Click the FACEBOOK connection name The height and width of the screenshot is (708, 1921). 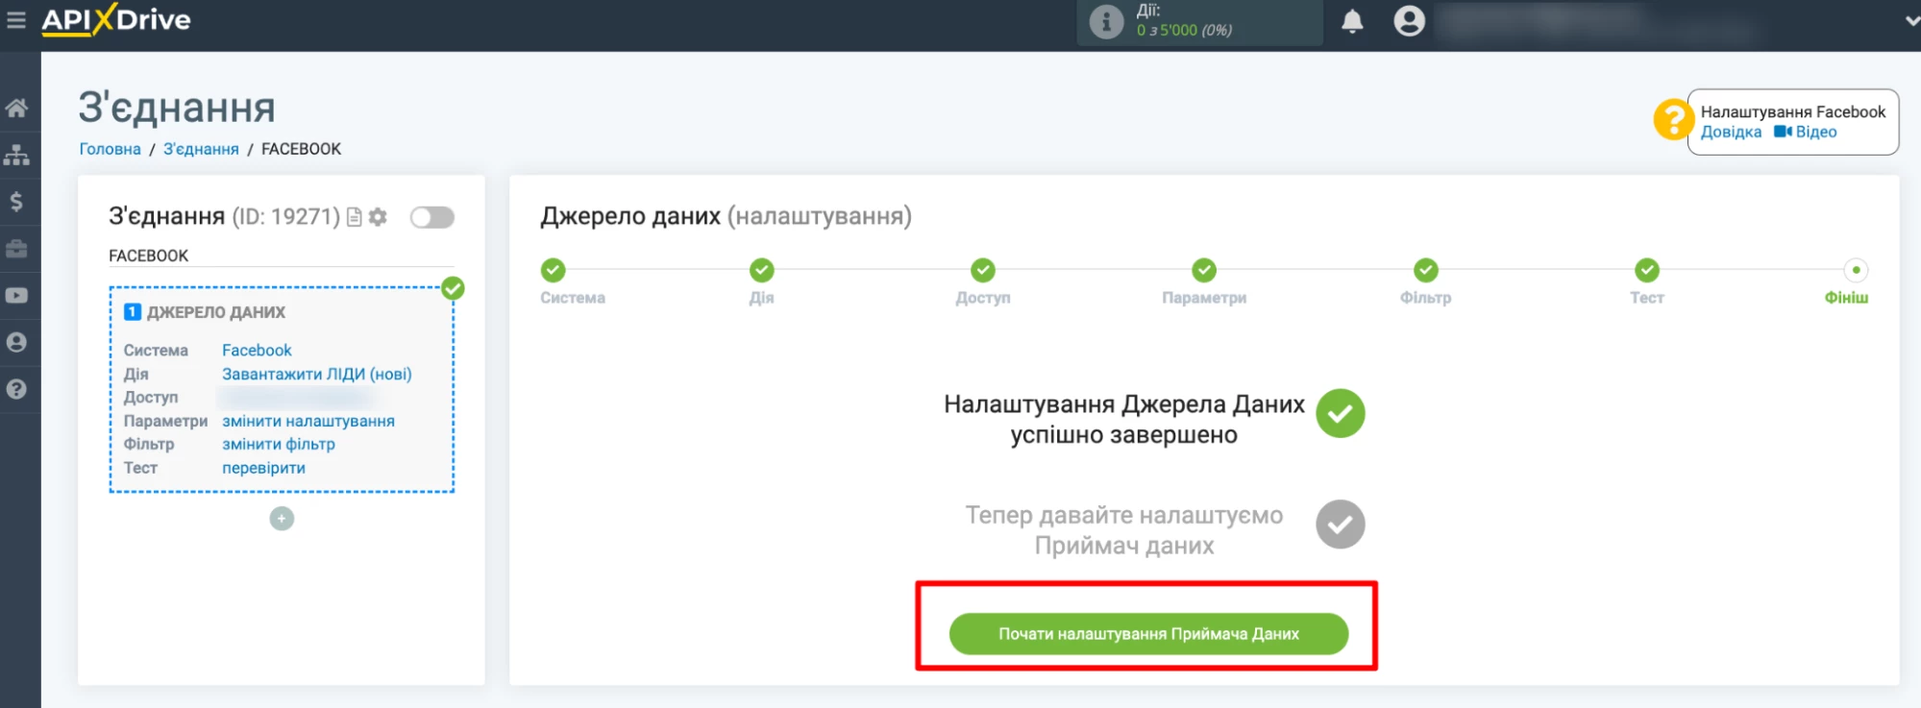tap(149, 256)
